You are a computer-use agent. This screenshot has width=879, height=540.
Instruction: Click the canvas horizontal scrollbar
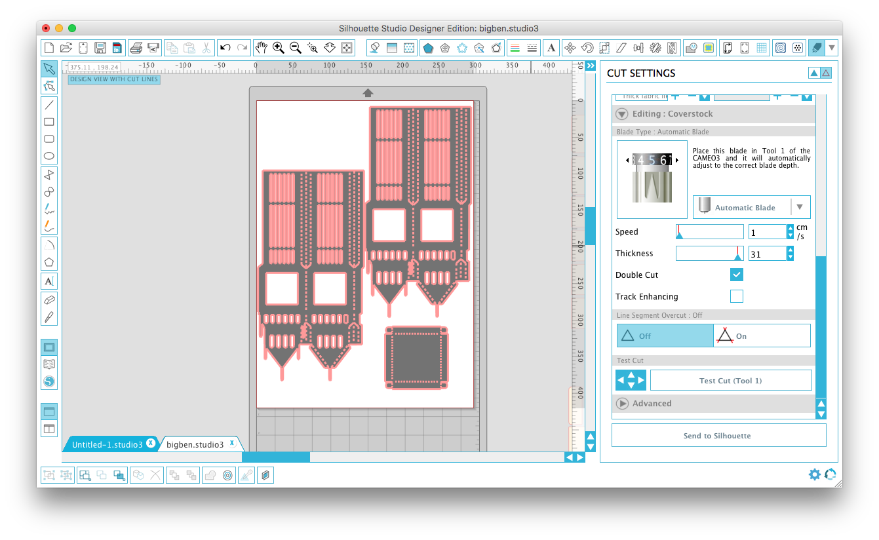tap(276, 457)
